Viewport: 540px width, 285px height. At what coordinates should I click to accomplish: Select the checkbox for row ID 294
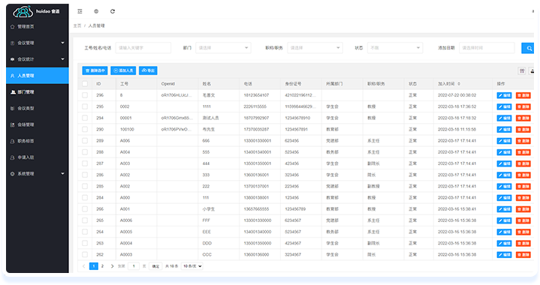(85, 118)
